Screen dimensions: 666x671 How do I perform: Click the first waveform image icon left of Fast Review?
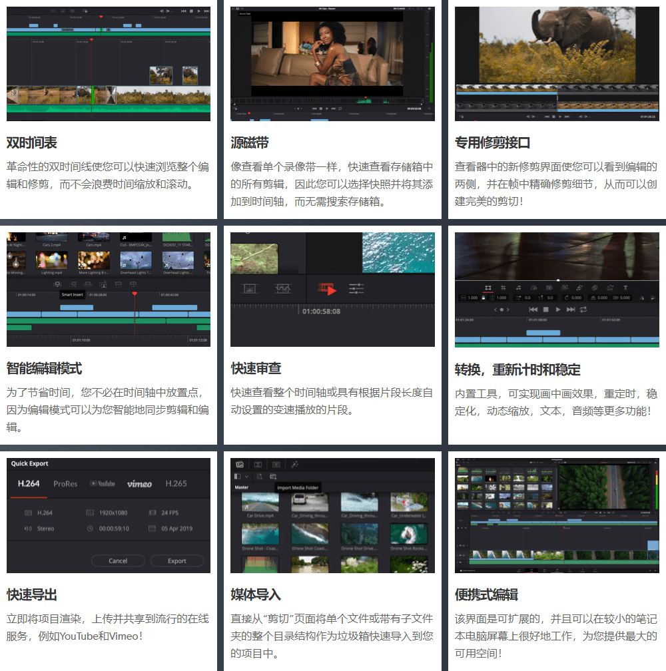coord(249,288)
